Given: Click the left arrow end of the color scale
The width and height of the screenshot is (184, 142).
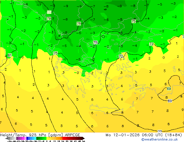Looking at the screenshot, I should coord(7,139).
